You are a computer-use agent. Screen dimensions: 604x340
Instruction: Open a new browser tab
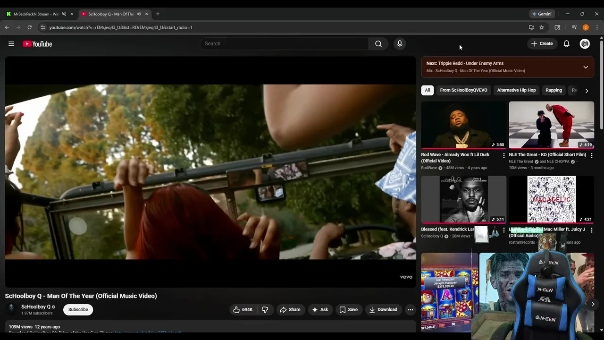point(158,14)
